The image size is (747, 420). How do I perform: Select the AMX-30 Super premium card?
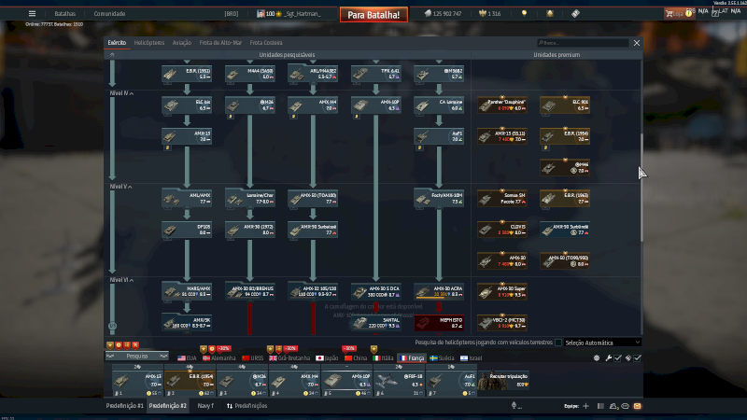click(x=502, y=292)
